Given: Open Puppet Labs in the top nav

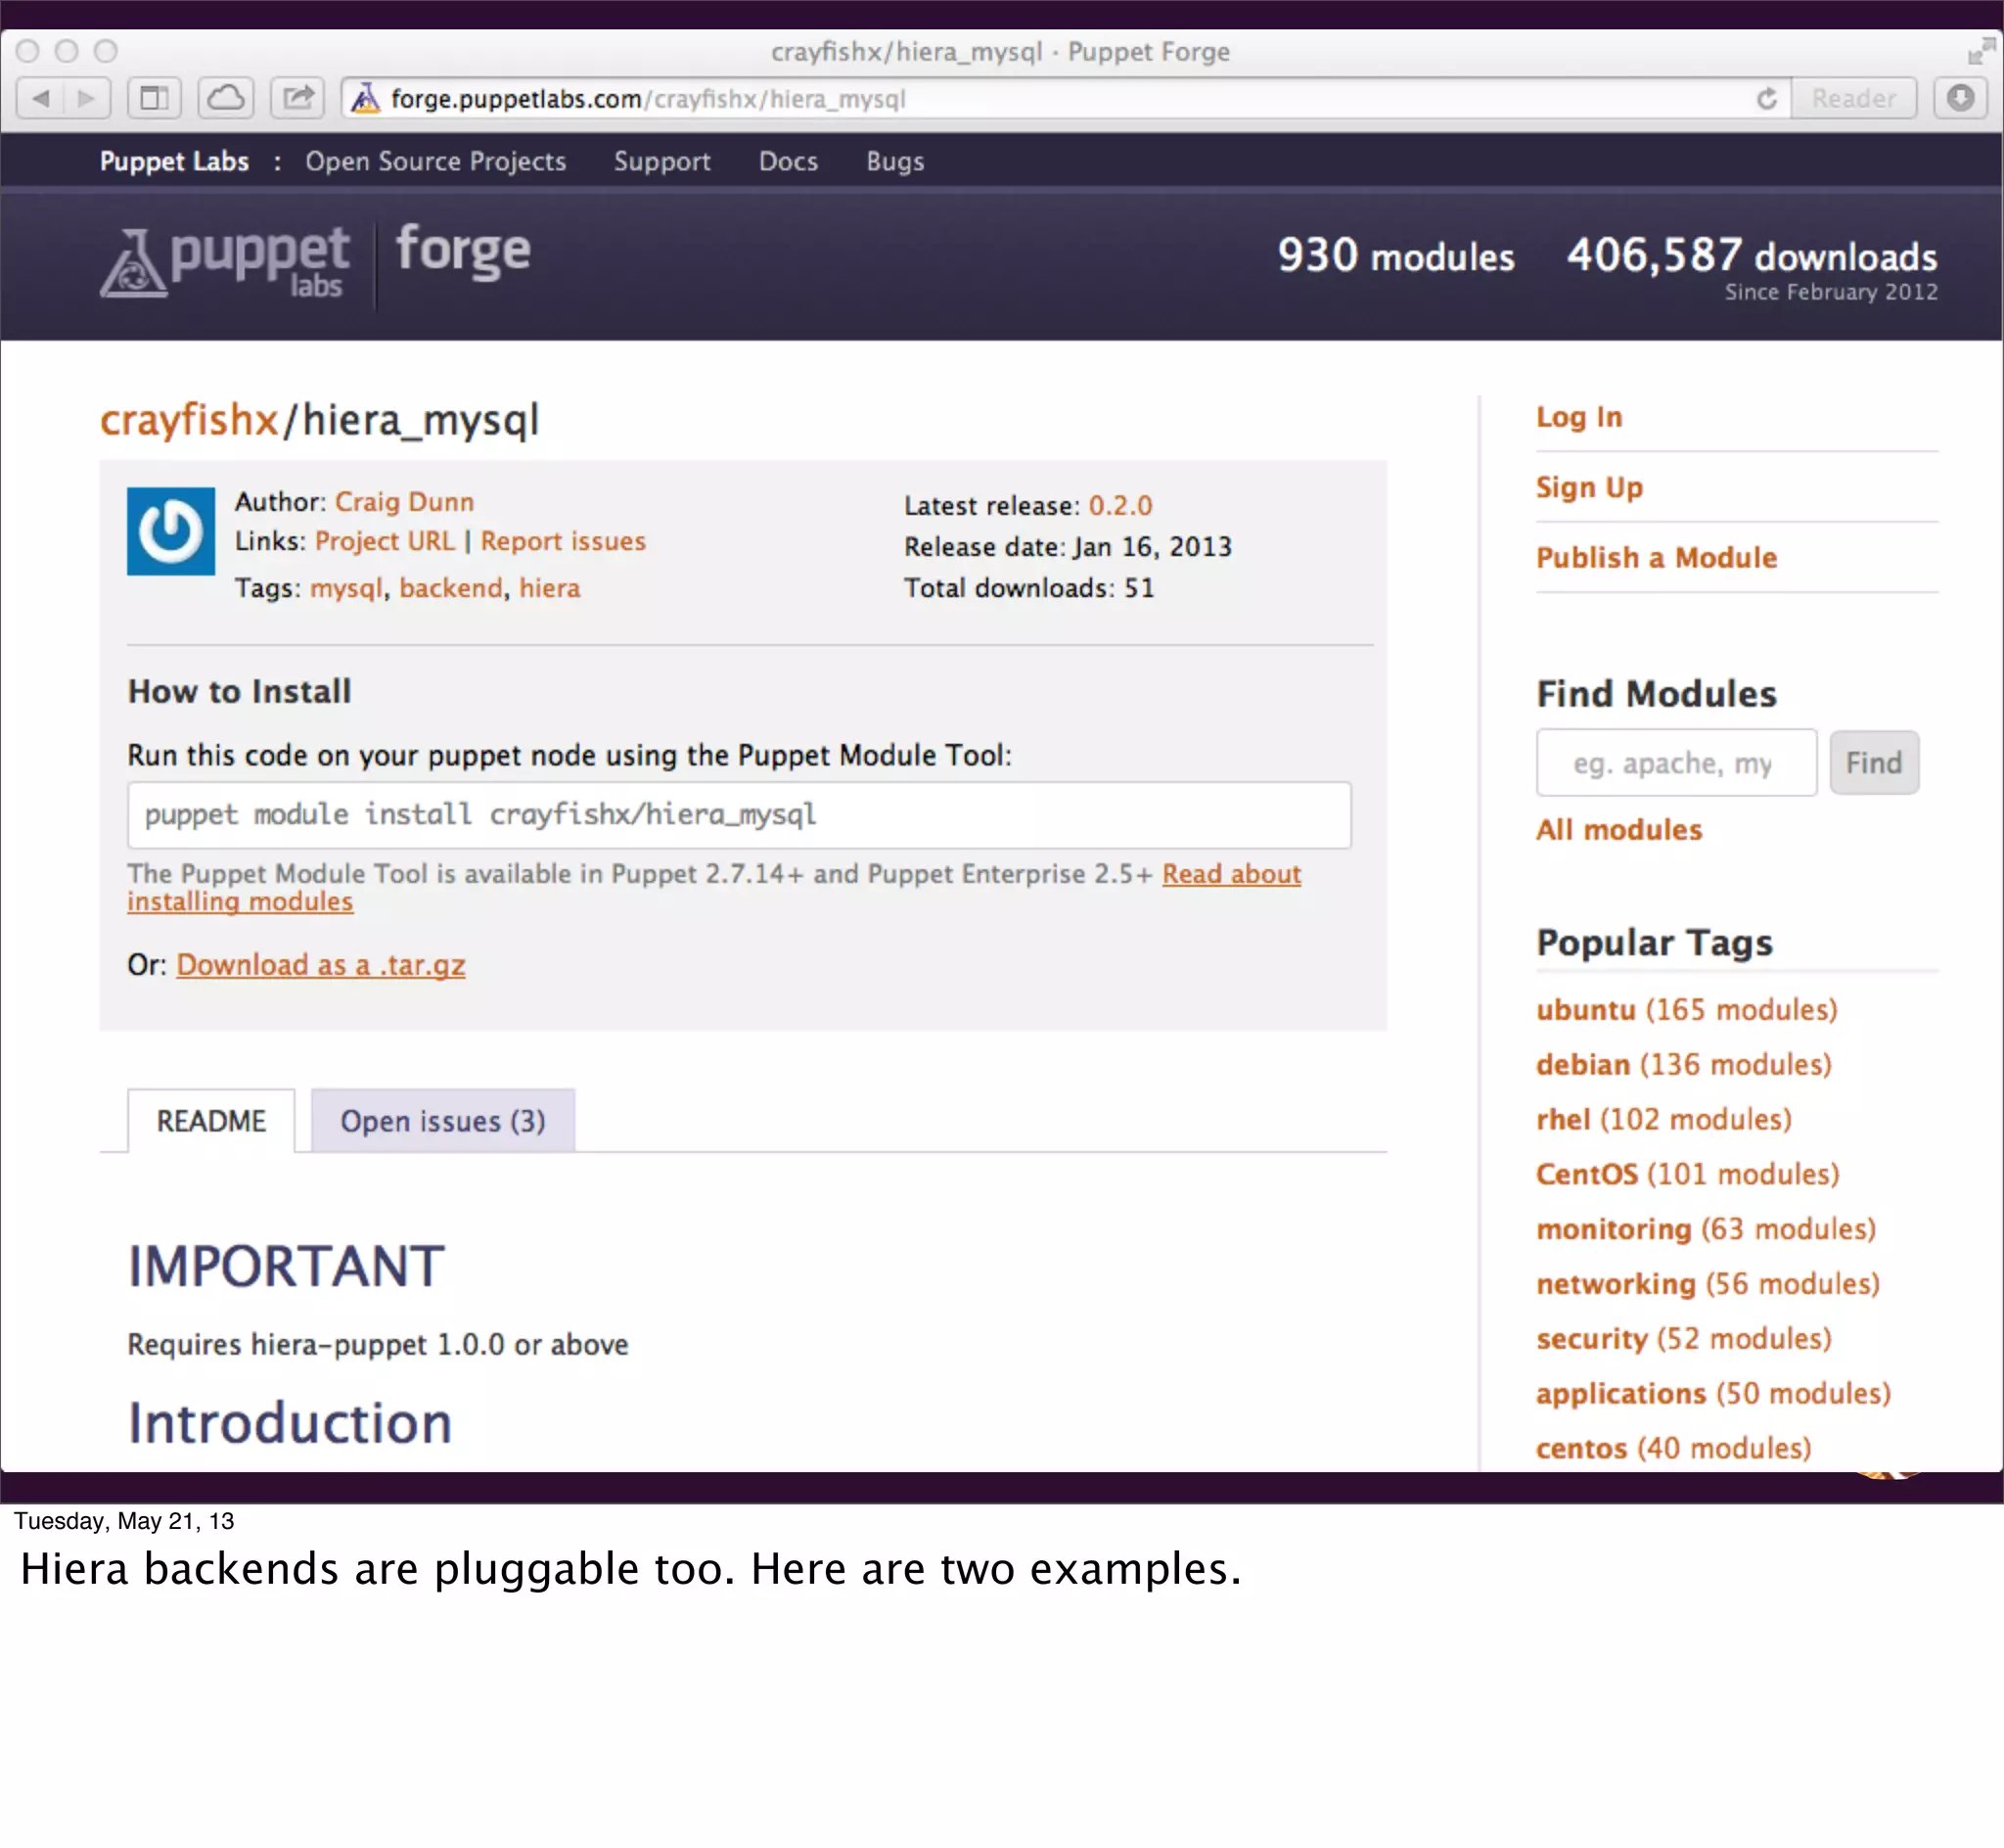Looking at the screenshot, I should [174, 161].
